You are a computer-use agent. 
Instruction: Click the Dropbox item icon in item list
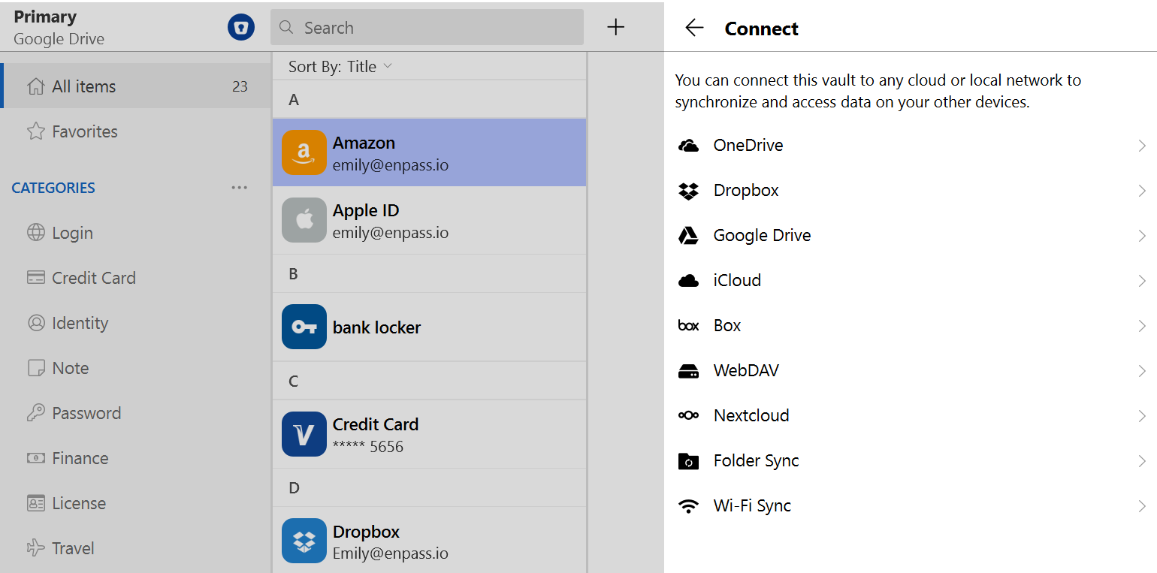(x=304, y=541)
